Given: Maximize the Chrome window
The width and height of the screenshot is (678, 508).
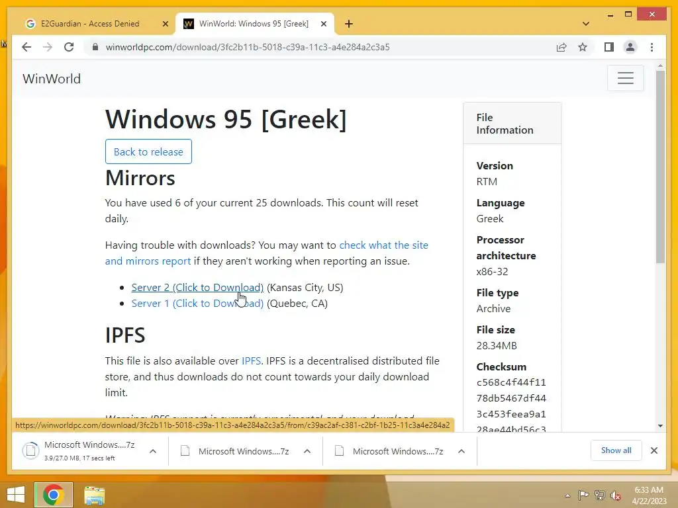Looking at the screenshot, I should point(628,15).
